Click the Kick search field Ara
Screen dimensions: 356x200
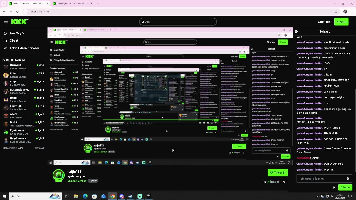click(x=178, y=22)
